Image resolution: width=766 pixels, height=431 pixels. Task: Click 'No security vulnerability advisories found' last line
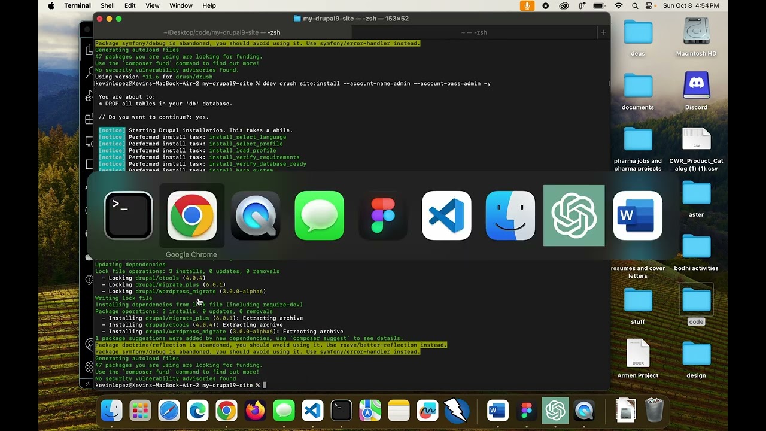pos(166,378)
